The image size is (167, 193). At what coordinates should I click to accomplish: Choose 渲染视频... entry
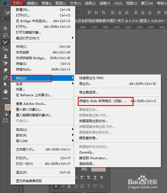click(x=117, y=164)
